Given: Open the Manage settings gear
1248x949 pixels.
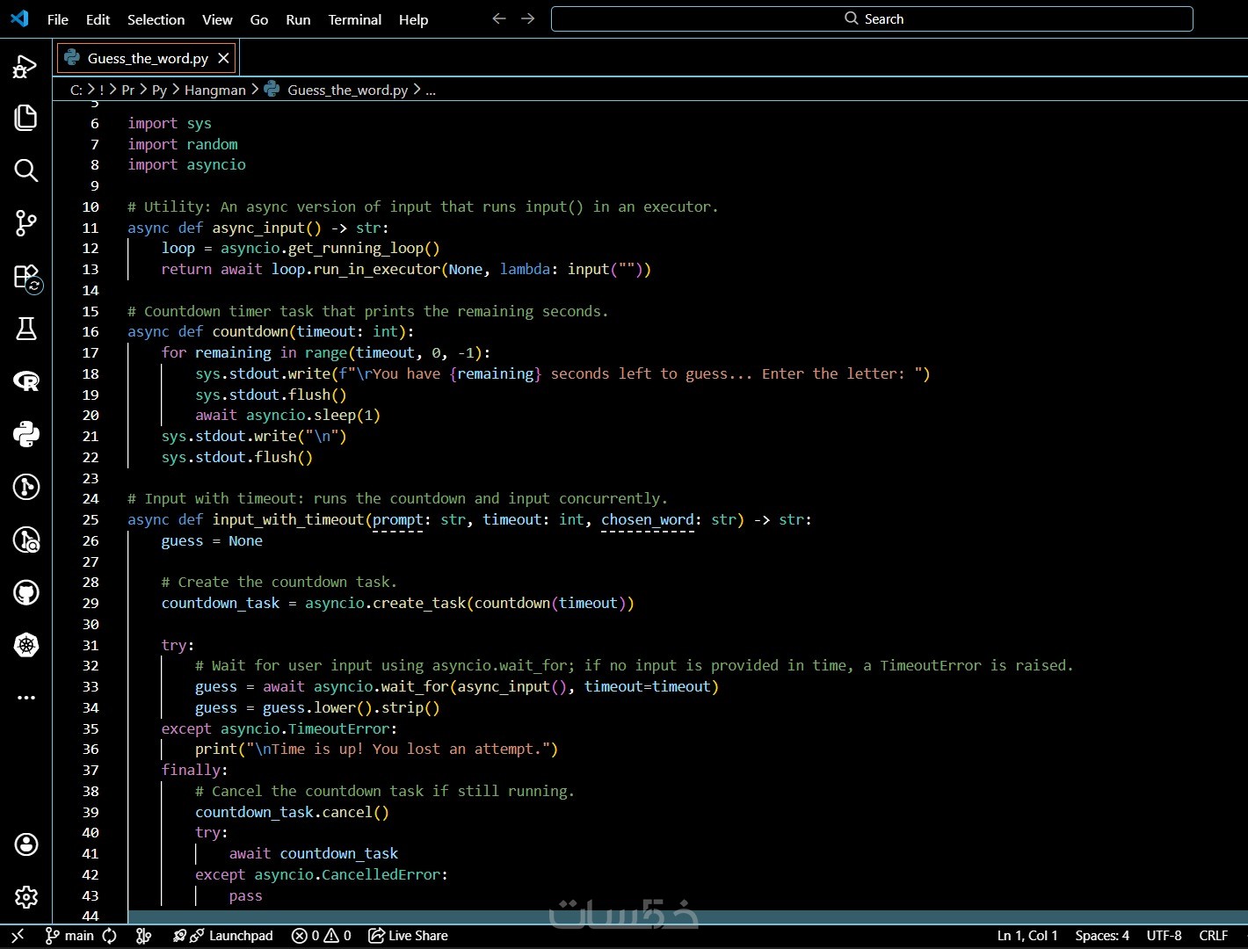Looking at the screenshot, I should 25,897.
